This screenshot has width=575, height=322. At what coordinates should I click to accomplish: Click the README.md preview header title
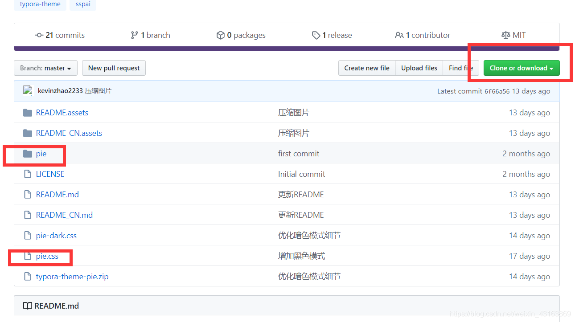pos(57,306)
